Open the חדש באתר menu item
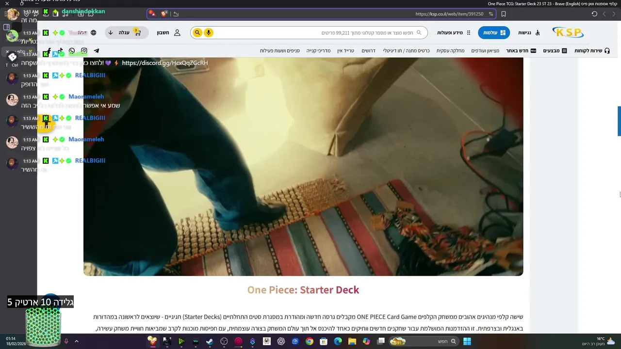The width and height of the screenshot is (621, 349). pyautogui.click(x=521, y=50)
